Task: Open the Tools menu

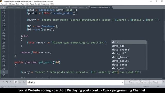Action: pyautogui.click(x=32, y=4)
